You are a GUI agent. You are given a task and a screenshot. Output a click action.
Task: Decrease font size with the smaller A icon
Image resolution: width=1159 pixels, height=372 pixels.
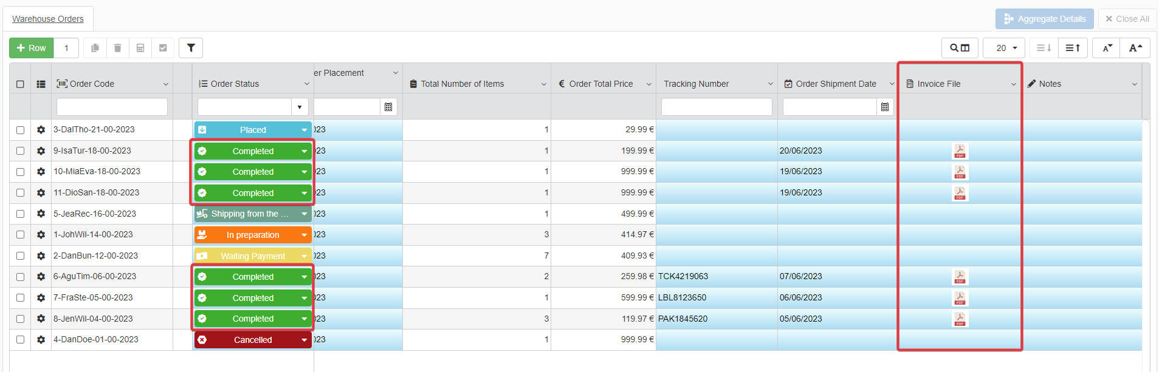coord(1107,48)
